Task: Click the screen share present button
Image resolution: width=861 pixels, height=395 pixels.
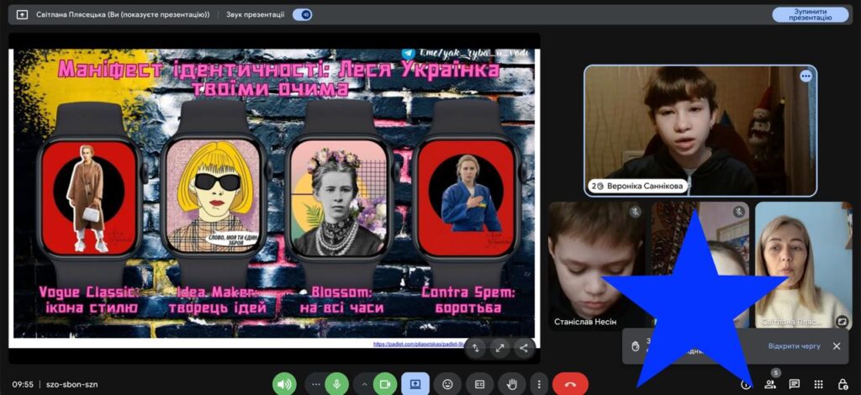Action: click(x=415, y=384)
